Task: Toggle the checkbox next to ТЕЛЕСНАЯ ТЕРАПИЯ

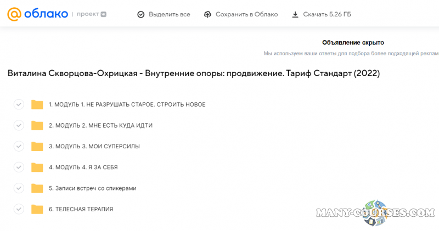Action: pos(19,209)
